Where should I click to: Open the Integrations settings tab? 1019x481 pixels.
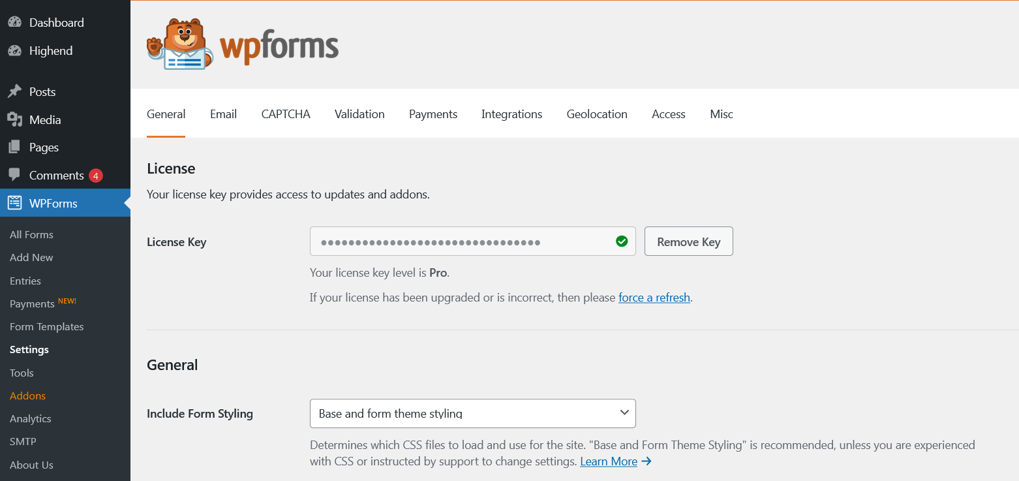coord(511,114)
